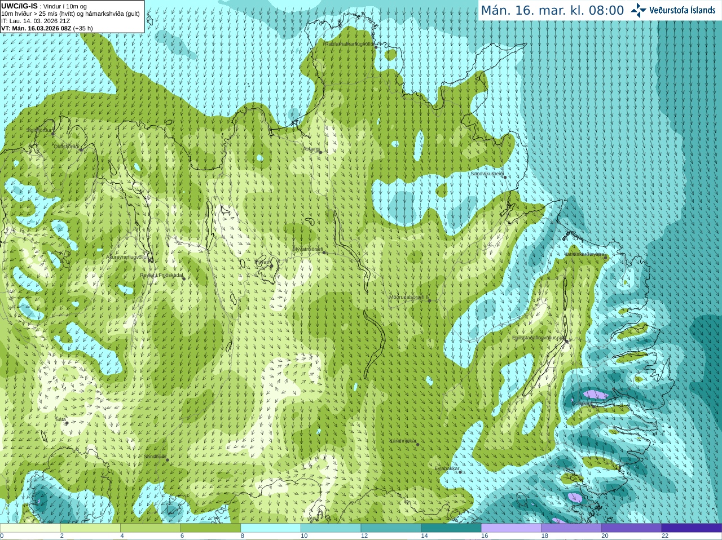Select the 2–4 m/s light green legend swatch

click(90, 528)
